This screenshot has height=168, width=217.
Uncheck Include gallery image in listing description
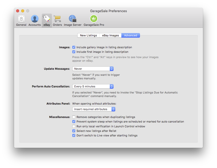(74, 47)
